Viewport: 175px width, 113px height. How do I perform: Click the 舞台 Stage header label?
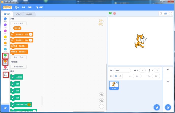[x=168, y=69]
